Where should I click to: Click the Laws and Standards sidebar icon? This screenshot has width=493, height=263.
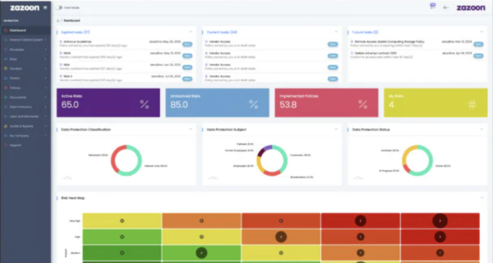coord(6,117)
